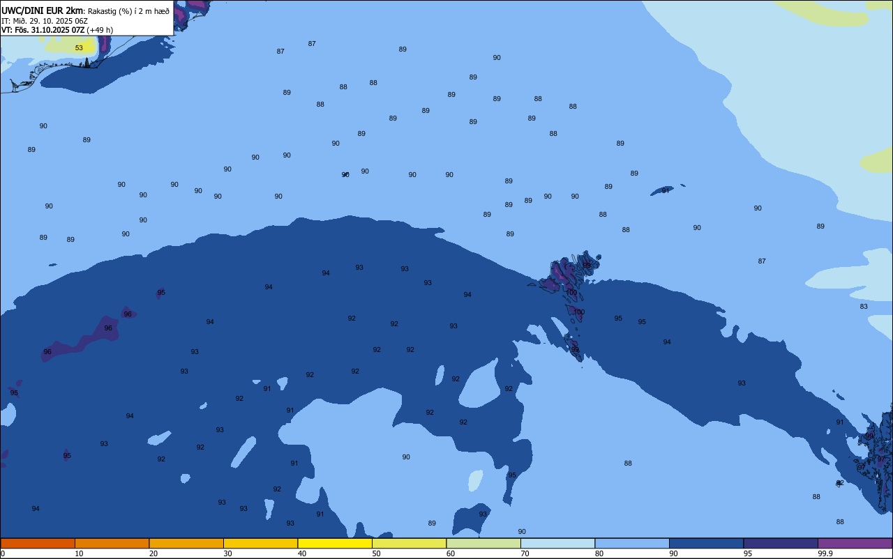
Task: Click the dark orange 0–10 legend swatch
Action: click(x=38, y=543)
